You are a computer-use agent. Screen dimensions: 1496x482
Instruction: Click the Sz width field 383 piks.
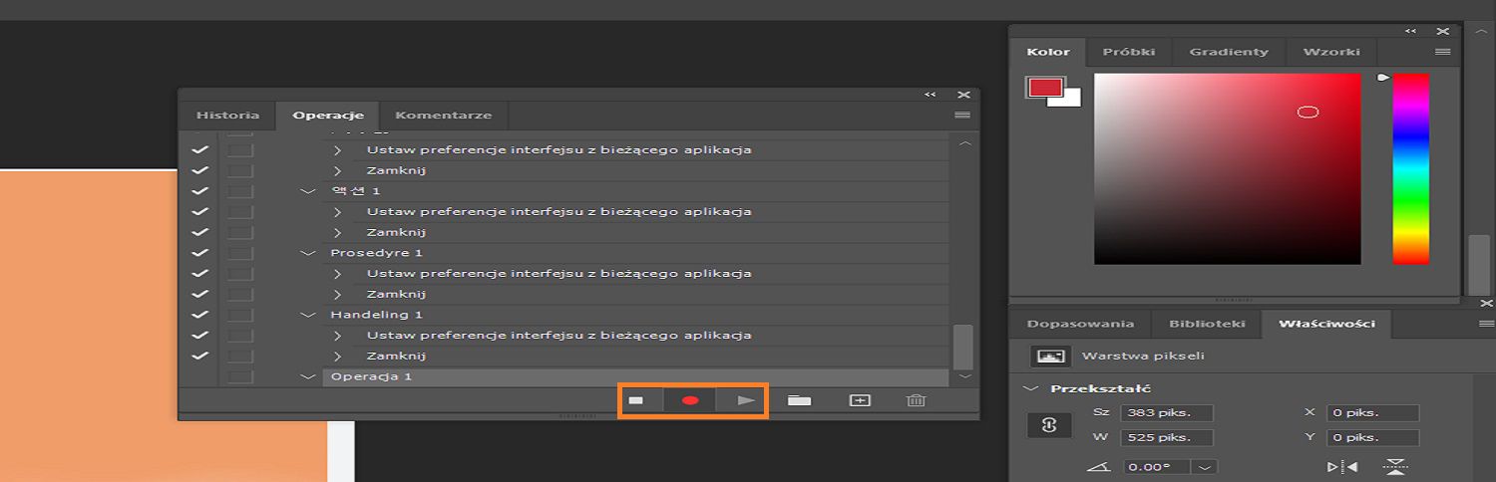point(1167,412)
